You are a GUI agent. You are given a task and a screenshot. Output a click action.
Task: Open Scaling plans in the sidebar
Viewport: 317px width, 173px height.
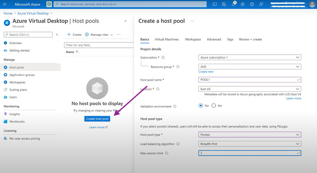pos(18,89)
